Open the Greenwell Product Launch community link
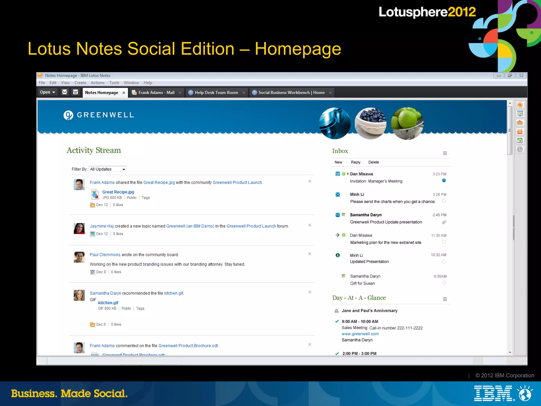541x406 pixels. [x=237, y=183]
